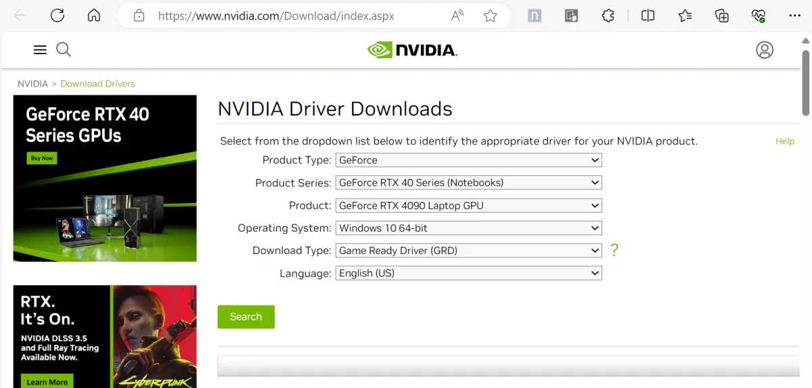Click the address bar URL
The width and height of the screenshot is (812, 388).
coord(276,16)
